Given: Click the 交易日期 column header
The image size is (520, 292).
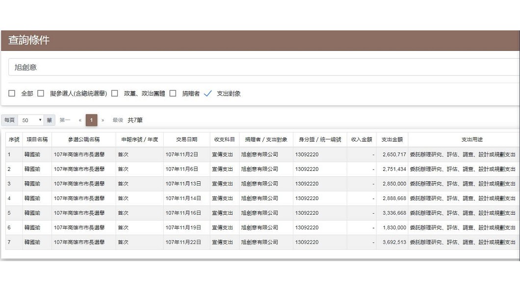Looking at the screenshot, I should pyautogui.click(x=187, y=140).
